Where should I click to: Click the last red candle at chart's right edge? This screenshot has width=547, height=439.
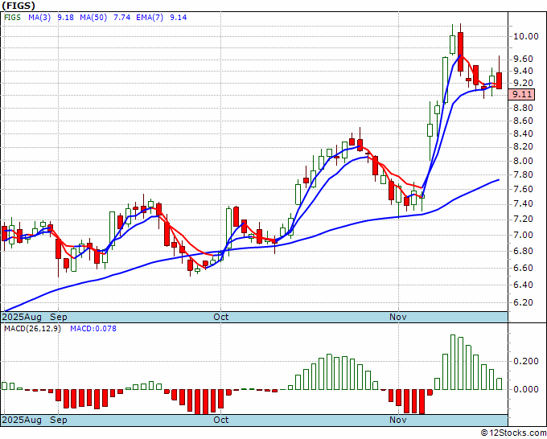(x=500, y=80)
